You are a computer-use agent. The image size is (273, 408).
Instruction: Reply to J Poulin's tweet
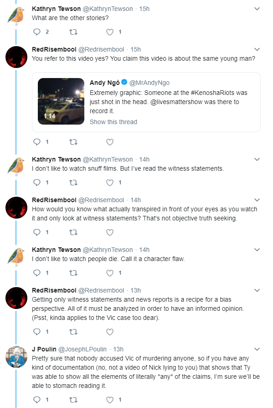(37, 400)
